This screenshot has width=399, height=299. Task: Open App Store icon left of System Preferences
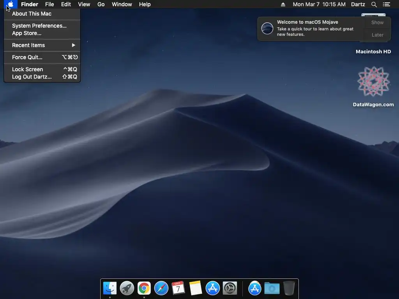pos(212,288)
